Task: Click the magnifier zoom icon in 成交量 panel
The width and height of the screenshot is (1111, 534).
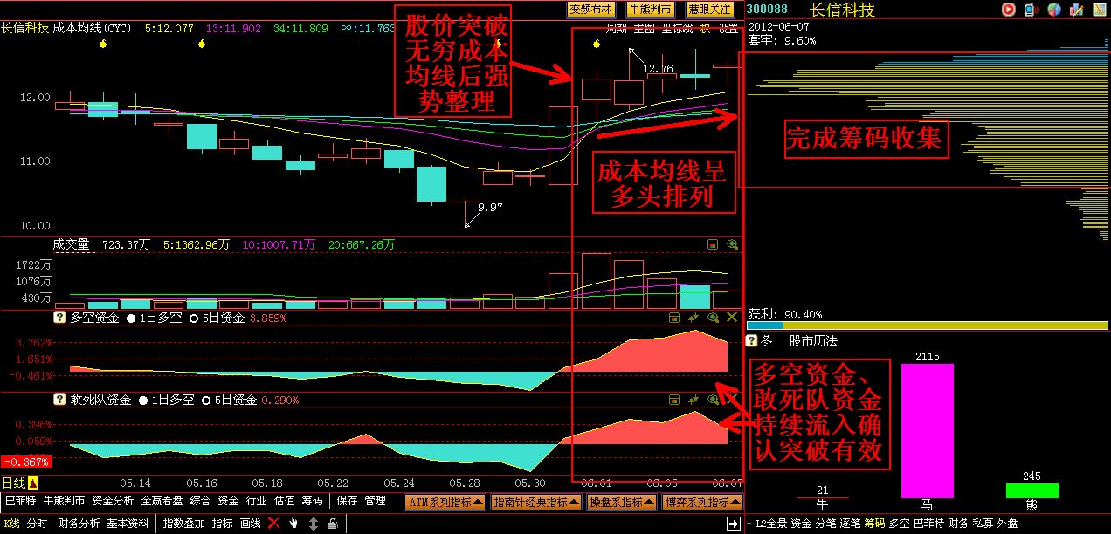Action: pos(732,245)
